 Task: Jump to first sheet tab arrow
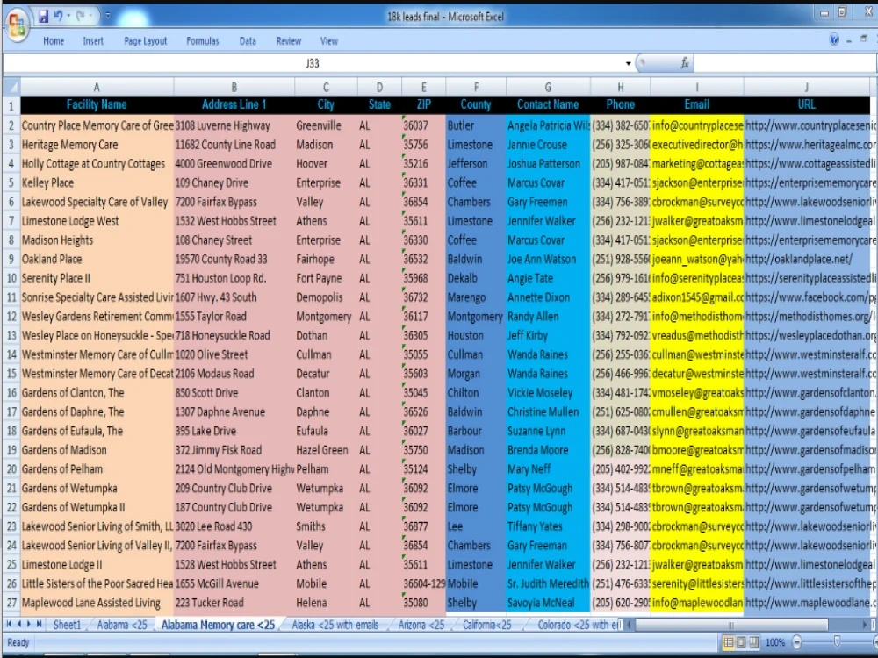point(9,624)
